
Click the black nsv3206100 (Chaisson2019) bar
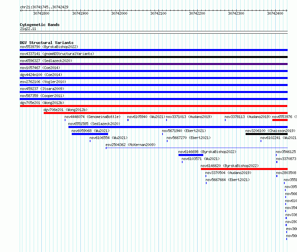tap(267, 134)
